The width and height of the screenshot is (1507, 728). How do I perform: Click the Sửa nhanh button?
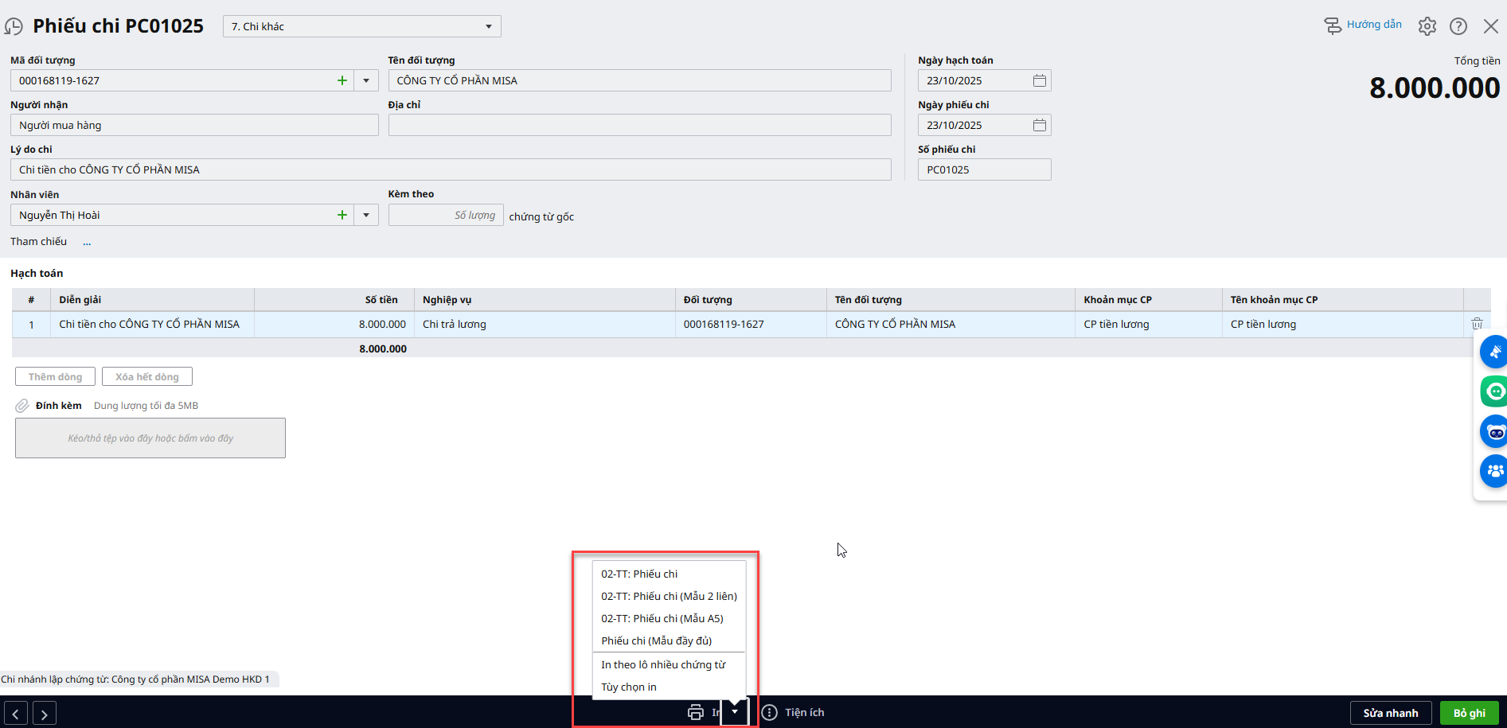[1390, 713]
